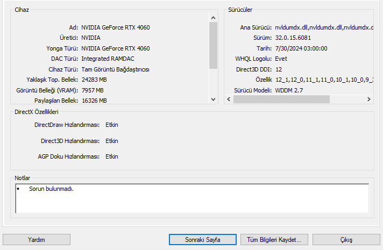The width and height of the screenshot is (383, 250).
Task: Click the date 7/30/2024 03:00:00
Action: [x=301, y=48]
